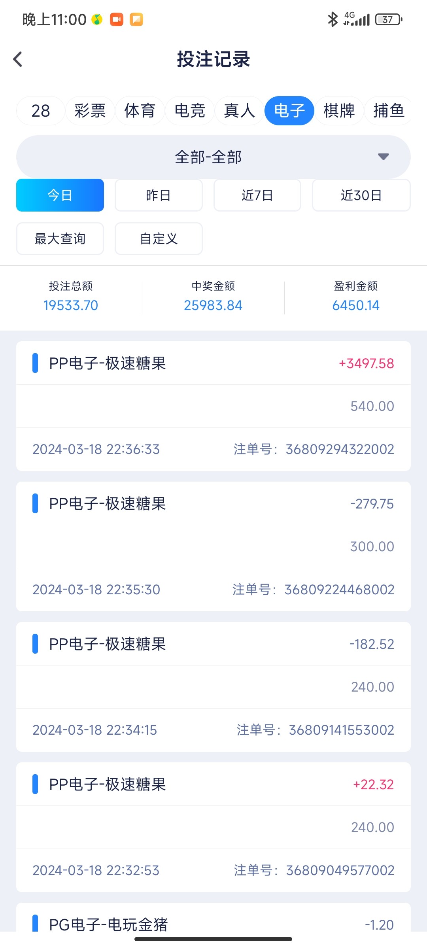Tap the orange screen recorder status icon
This screenshot has width=427, height=949.
(x=117, y=19)
